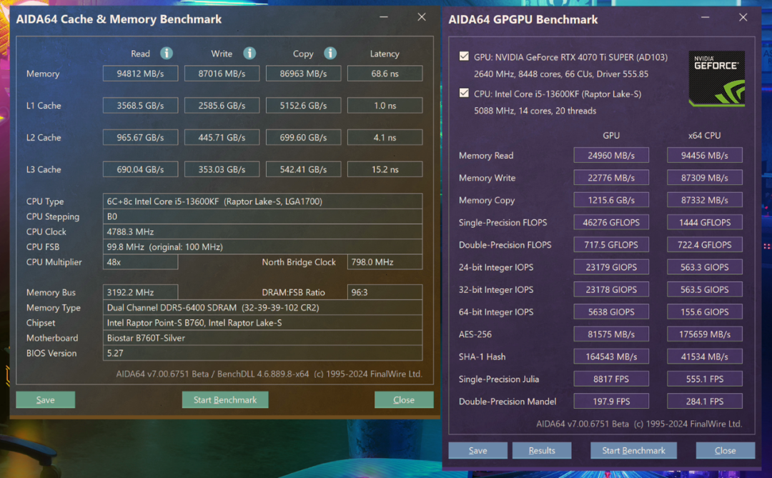
Task: Click L1 Cache Read 3568.5 GB/s
Action: coord(140,105)
